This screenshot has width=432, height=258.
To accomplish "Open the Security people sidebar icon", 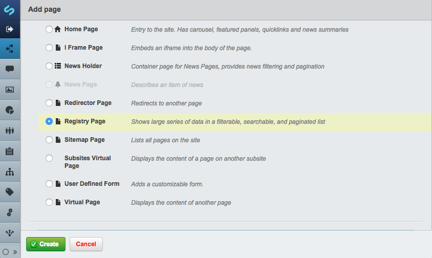I will click(x=10, y=131).
